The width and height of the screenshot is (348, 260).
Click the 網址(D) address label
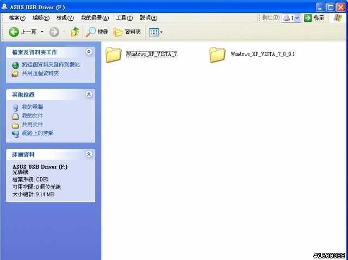tap(271, 18)
